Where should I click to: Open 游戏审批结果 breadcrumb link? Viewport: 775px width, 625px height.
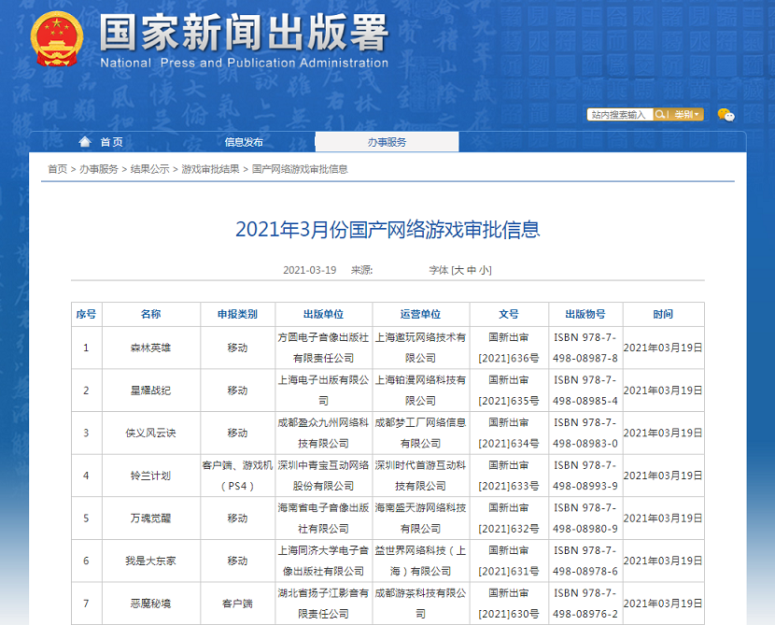coord(210,169)
